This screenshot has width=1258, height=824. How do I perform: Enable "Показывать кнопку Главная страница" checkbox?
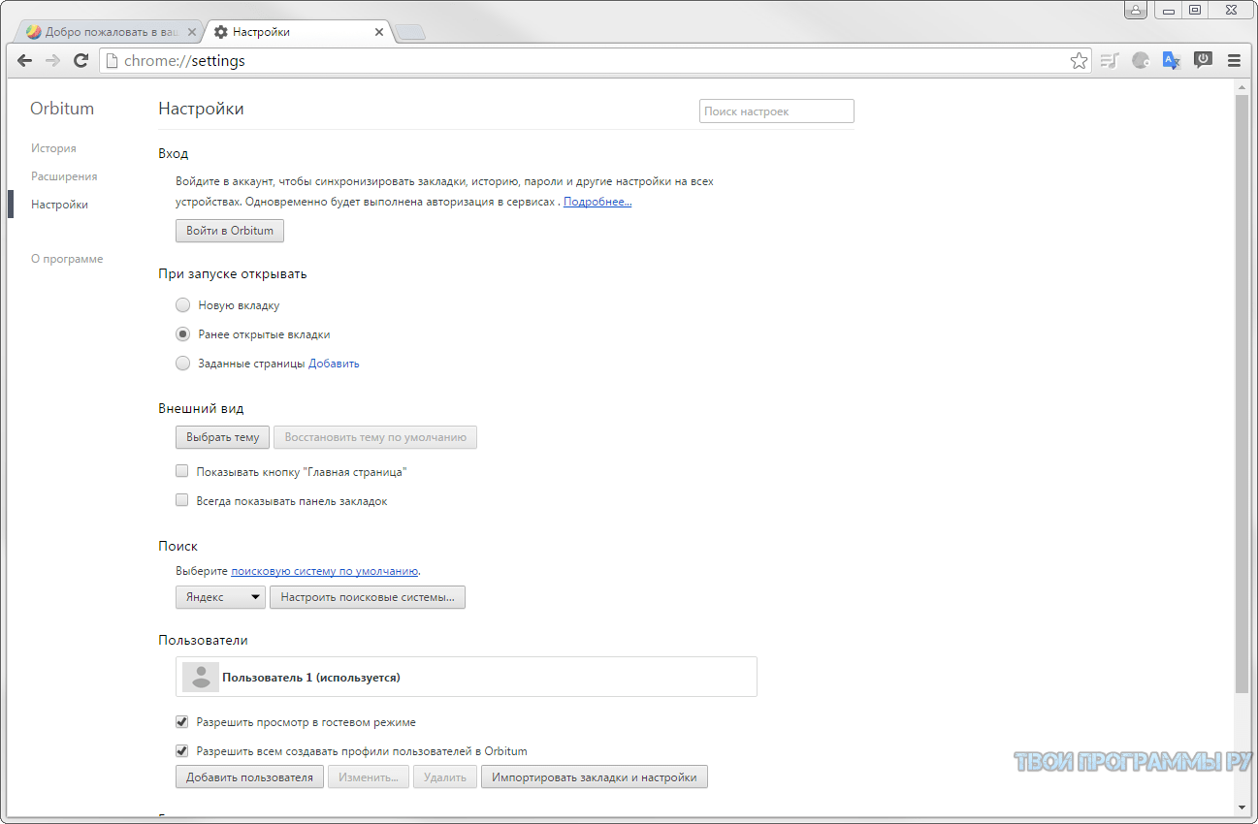tap(181, 471)
